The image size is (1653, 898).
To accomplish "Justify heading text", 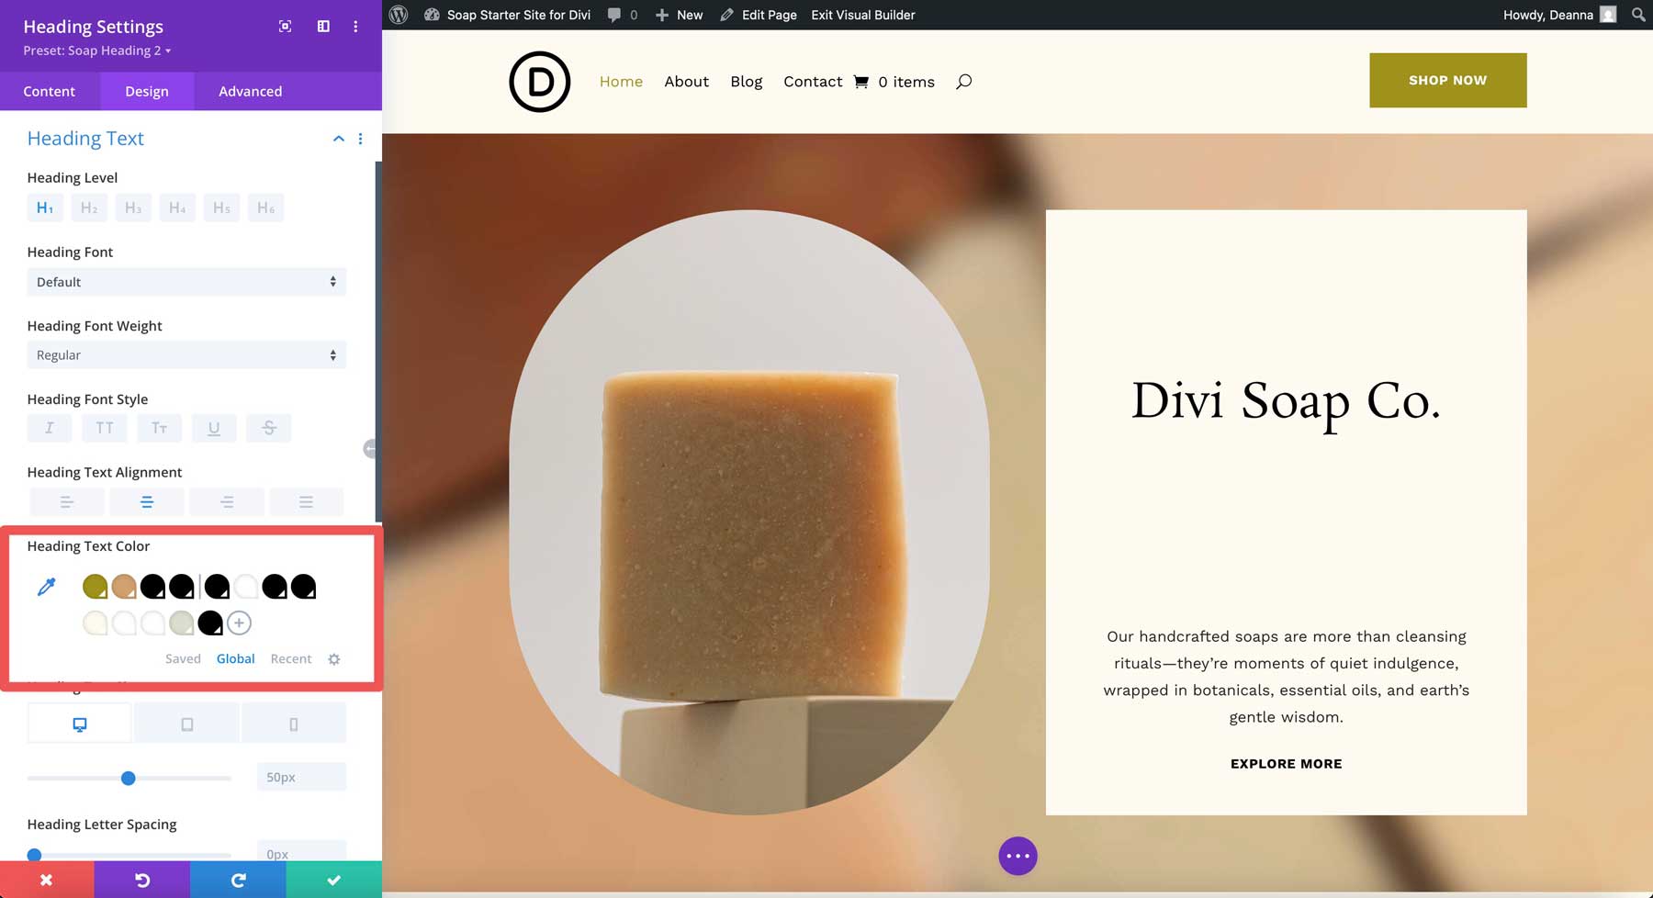I will point(306,502).
